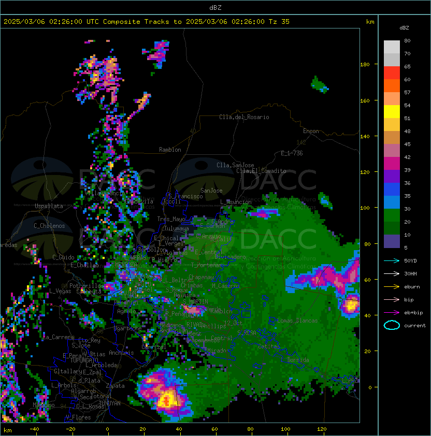Click the TUPUNGATO label
431x436 pixels.
tap(84, 360)
